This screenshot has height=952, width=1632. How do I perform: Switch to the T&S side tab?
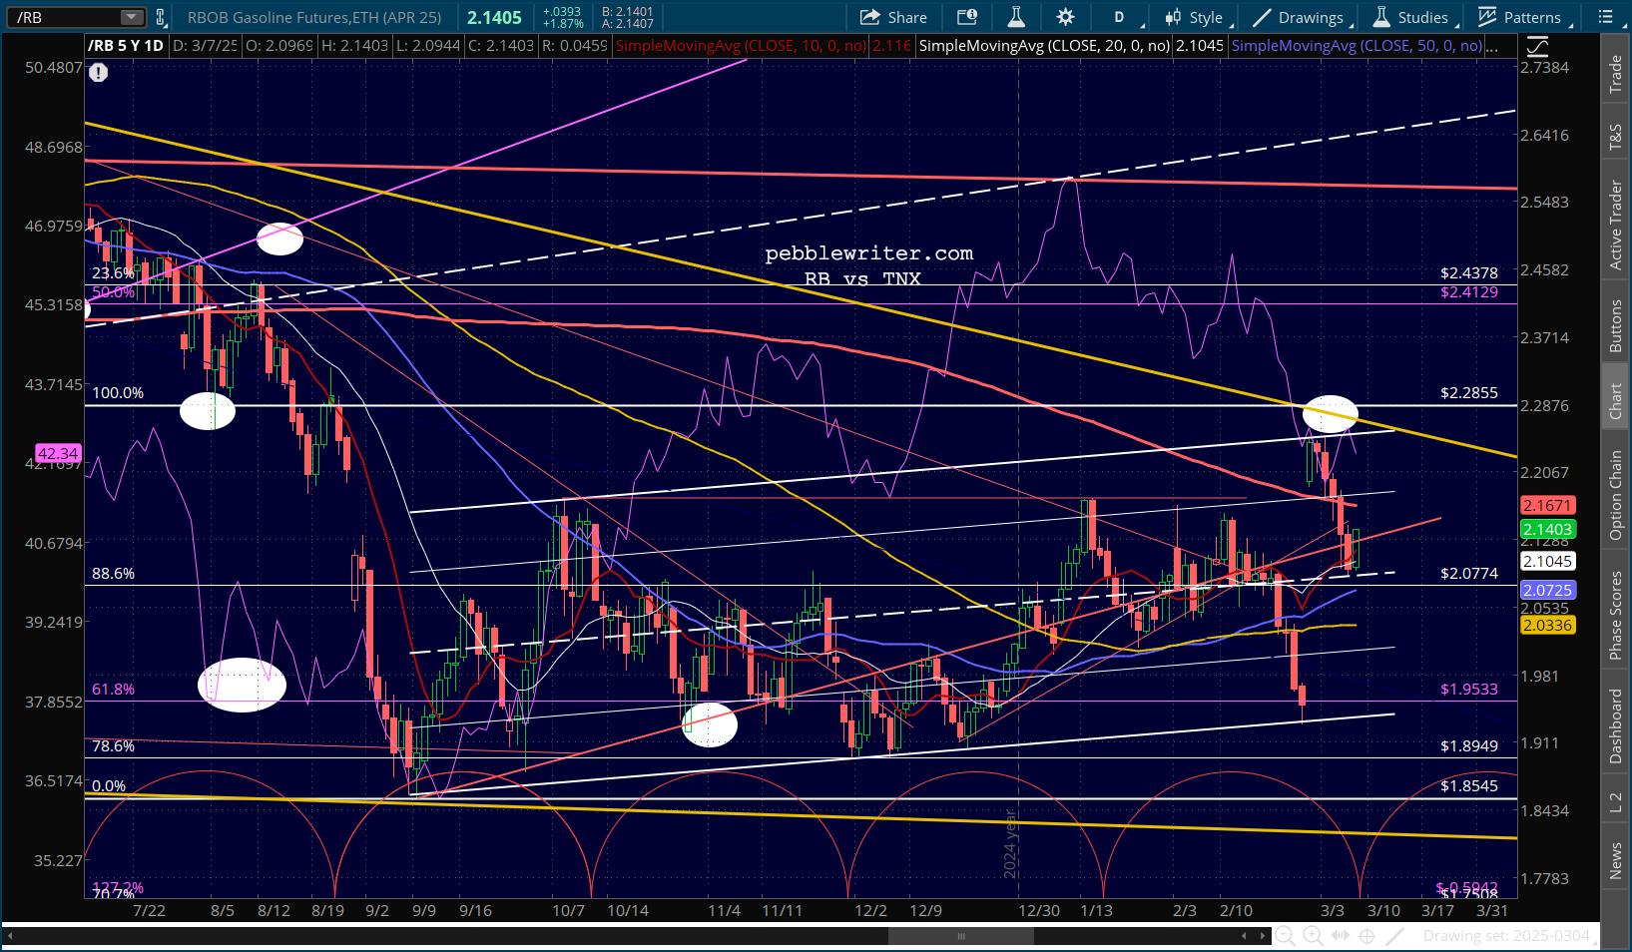[x=1615, y=138]
